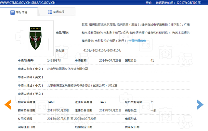Switch to the 商标流程 tab
208x131 pixels.
(58, 12)
